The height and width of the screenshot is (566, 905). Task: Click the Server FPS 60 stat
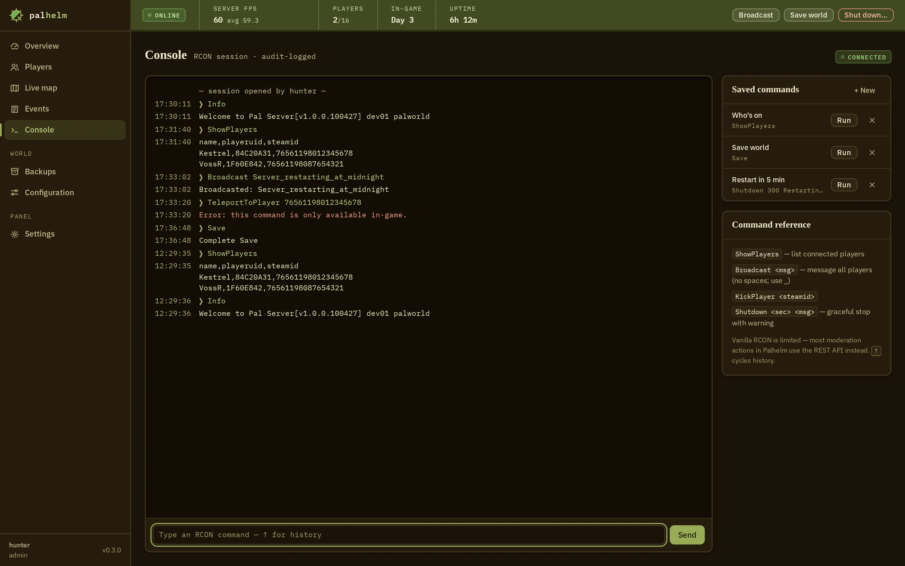236,15
